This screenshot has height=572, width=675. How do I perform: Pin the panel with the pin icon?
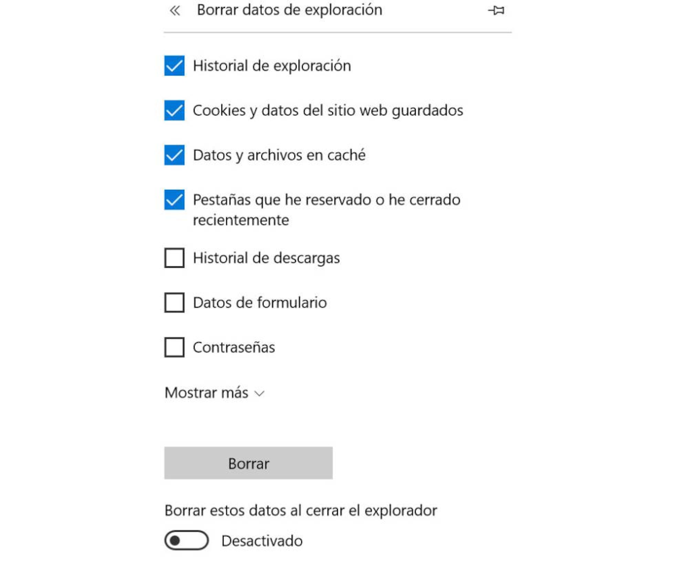pos(496,11)
